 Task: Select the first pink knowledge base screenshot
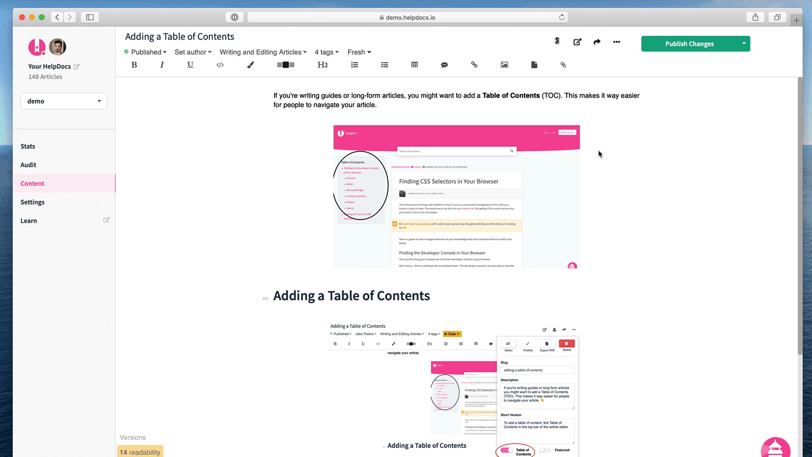[457, 196]
